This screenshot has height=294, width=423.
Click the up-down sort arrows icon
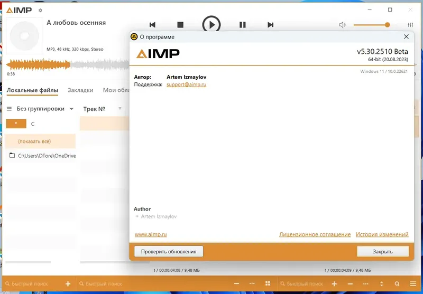coord(381,284)
